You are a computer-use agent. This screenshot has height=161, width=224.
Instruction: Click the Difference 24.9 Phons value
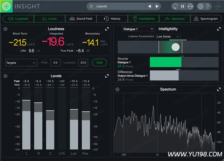click(x=121, y=80)
